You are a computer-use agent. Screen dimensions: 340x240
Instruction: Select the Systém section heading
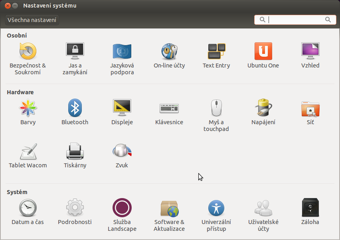click(x=17, y=192)
